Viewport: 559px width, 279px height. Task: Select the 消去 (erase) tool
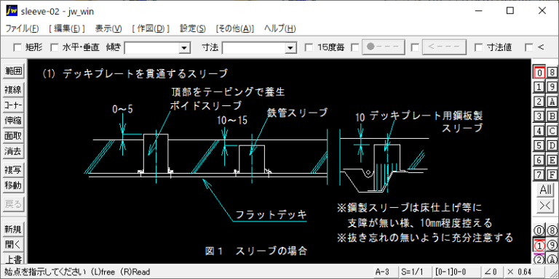(x=13, y=151)
